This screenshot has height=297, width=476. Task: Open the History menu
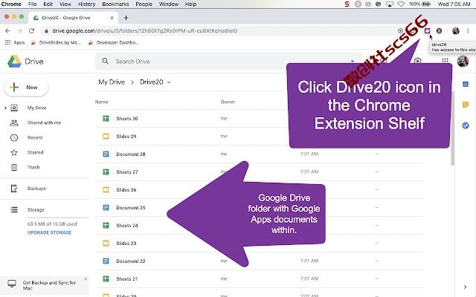[87, 4]
